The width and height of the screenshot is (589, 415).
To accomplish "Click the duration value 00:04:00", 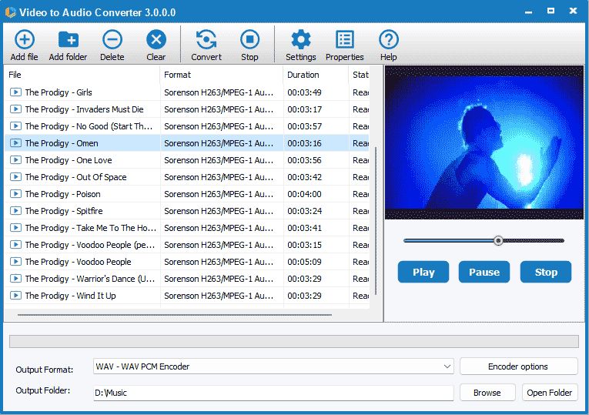I will 304,194.
